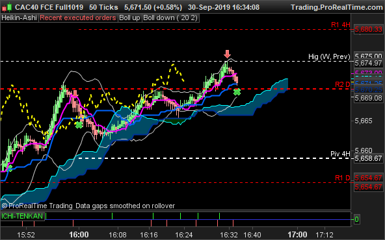
Task: Click the candlestick chart icon in title bar
Action: tap(7, 7)
